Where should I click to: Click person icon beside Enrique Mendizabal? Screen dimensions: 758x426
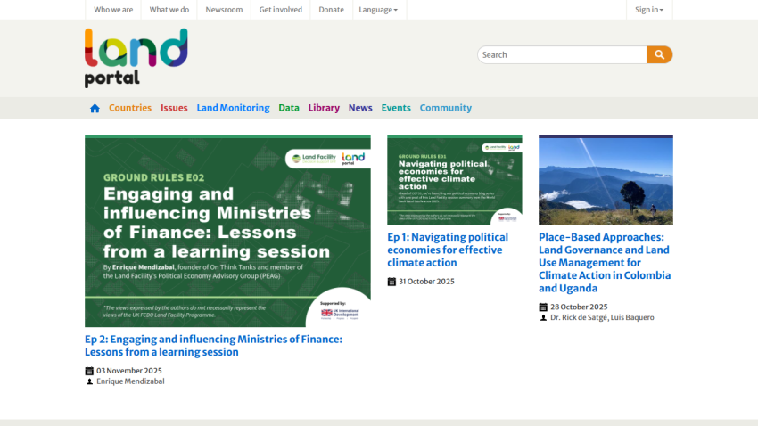click(x=89, y=381)
